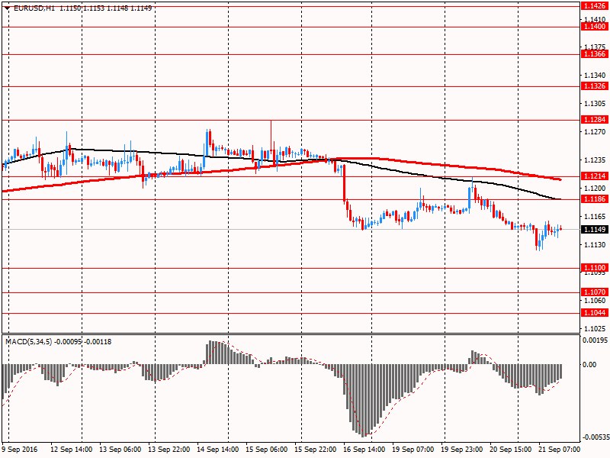This screenshot has height=458, width=610.
Task: Click the MACD scale value -0.00535
Action: (x=595, y=437)
